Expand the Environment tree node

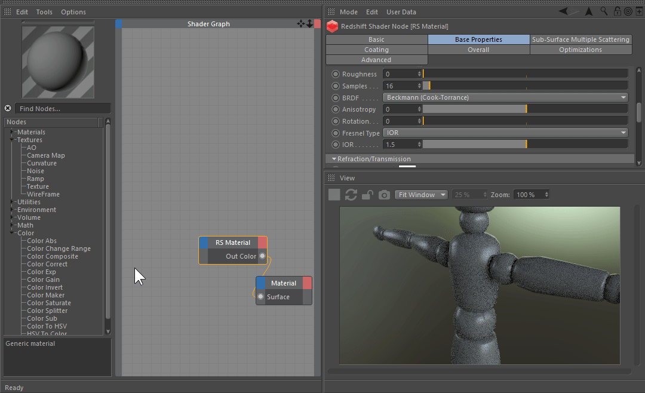(x=11, y=210)
